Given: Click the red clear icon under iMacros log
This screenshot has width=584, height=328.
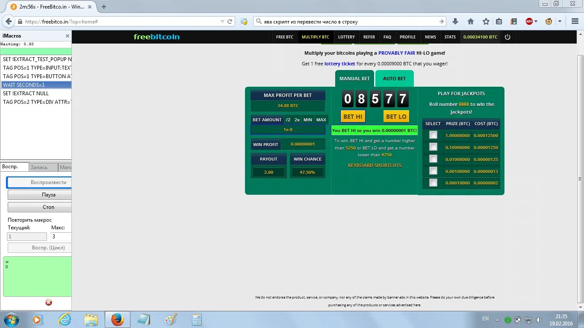Looking at the screenshot, I should point(49,302).
